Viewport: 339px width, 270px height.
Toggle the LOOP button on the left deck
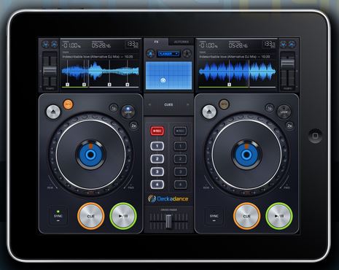[128, 112]
